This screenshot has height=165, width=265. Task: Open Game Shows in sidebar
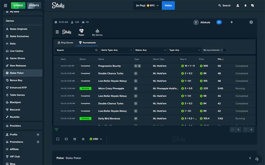pos(23,58)
